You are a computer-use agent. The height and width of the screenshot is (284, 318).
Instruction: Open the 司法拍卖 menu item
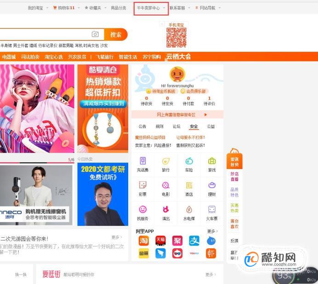[30, 57]
